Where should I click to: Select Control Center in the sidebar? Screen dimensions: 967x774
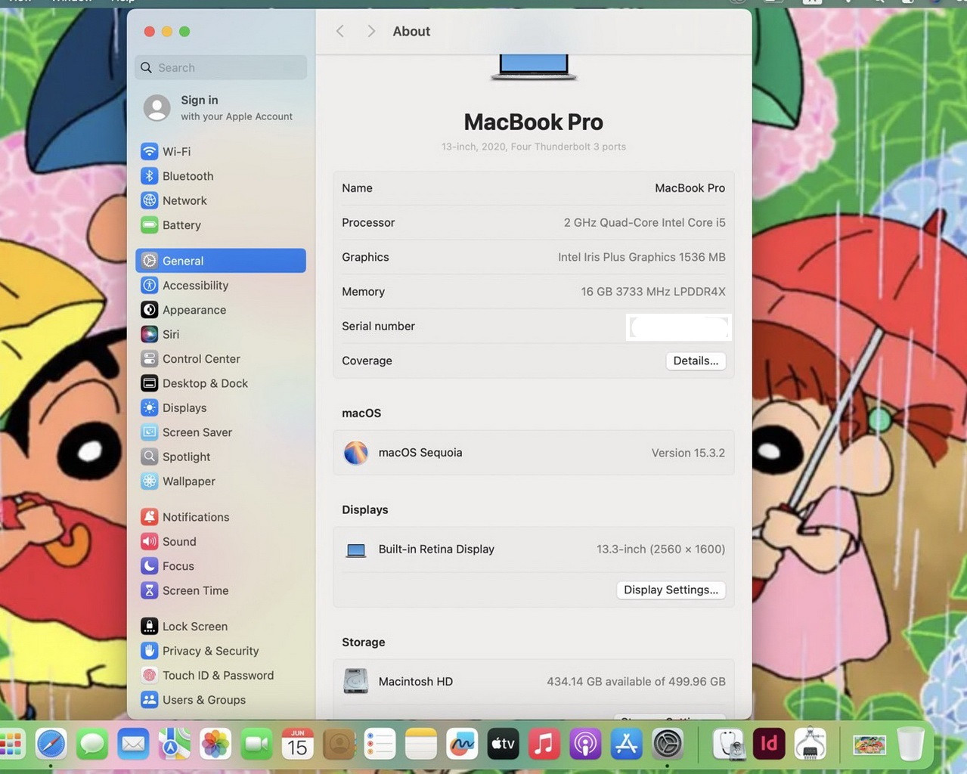(x=221, y=359)
